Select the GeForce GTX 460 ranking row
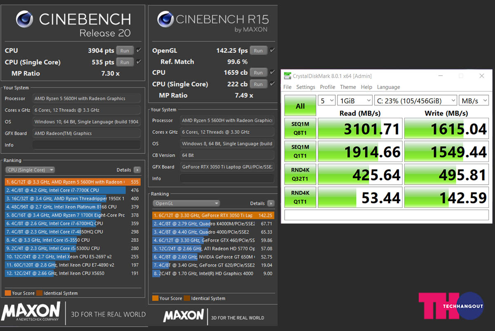The height and width of the screenshot is (331, 495). click(x=213, y=240)
